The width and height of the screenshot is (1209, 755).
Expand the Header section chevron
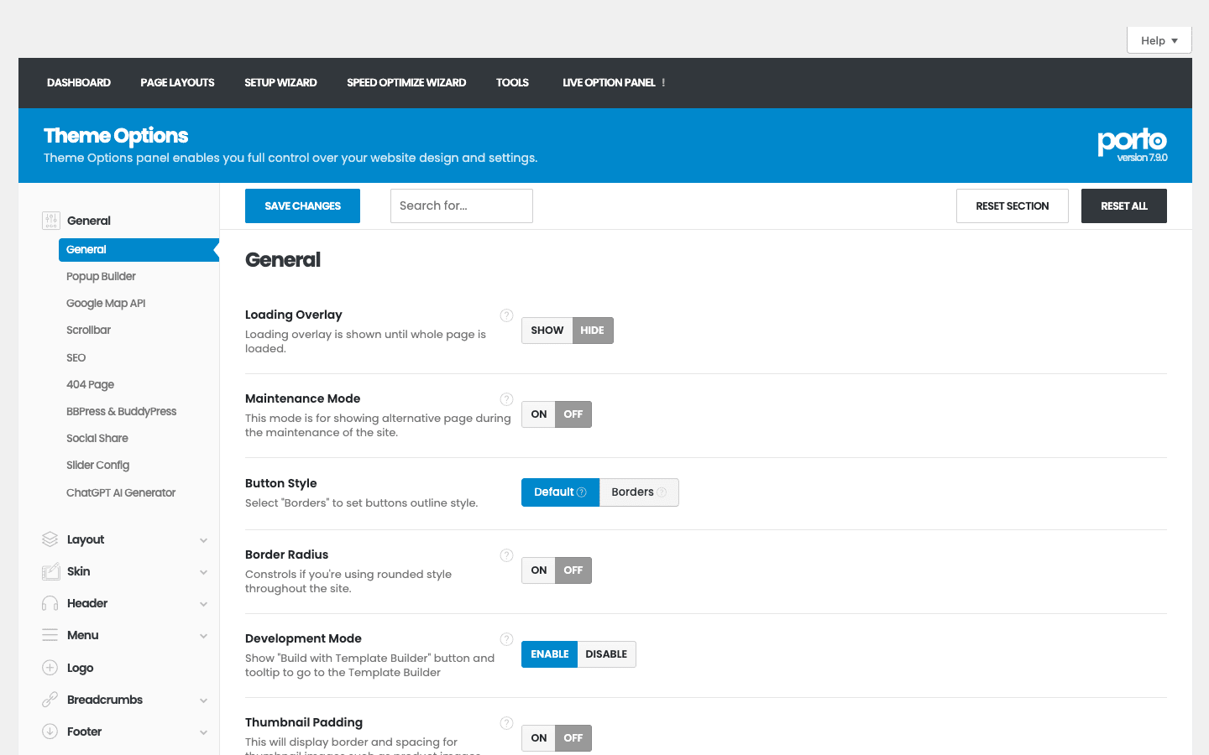click(x=203, y=604)
